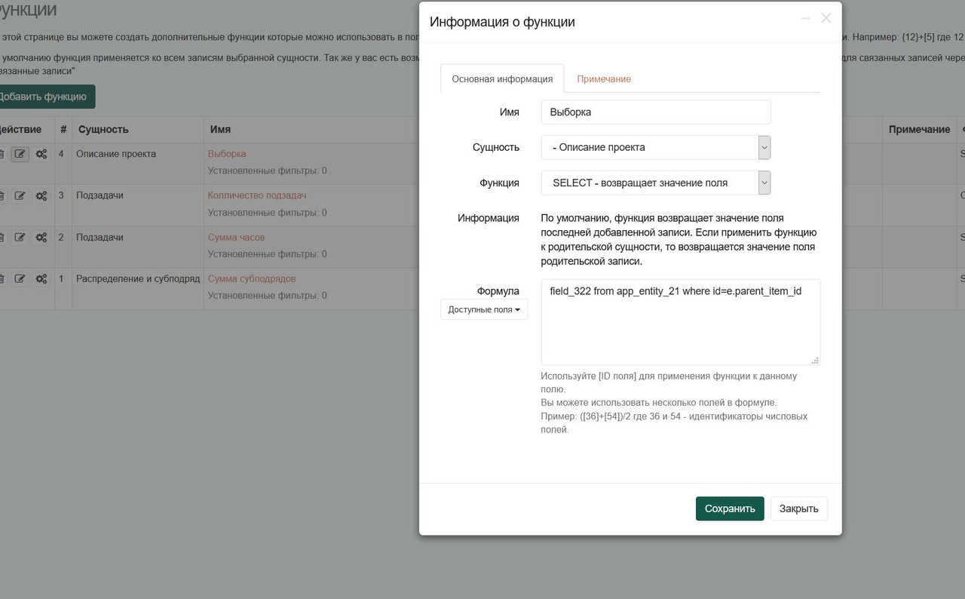
Task: Click the edit pencil for Сумма часов
Action: [20, 237]
